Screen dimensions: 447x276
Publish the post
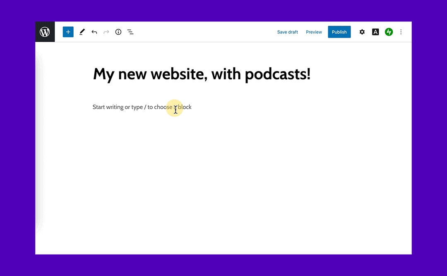click(x=339, y=32)
